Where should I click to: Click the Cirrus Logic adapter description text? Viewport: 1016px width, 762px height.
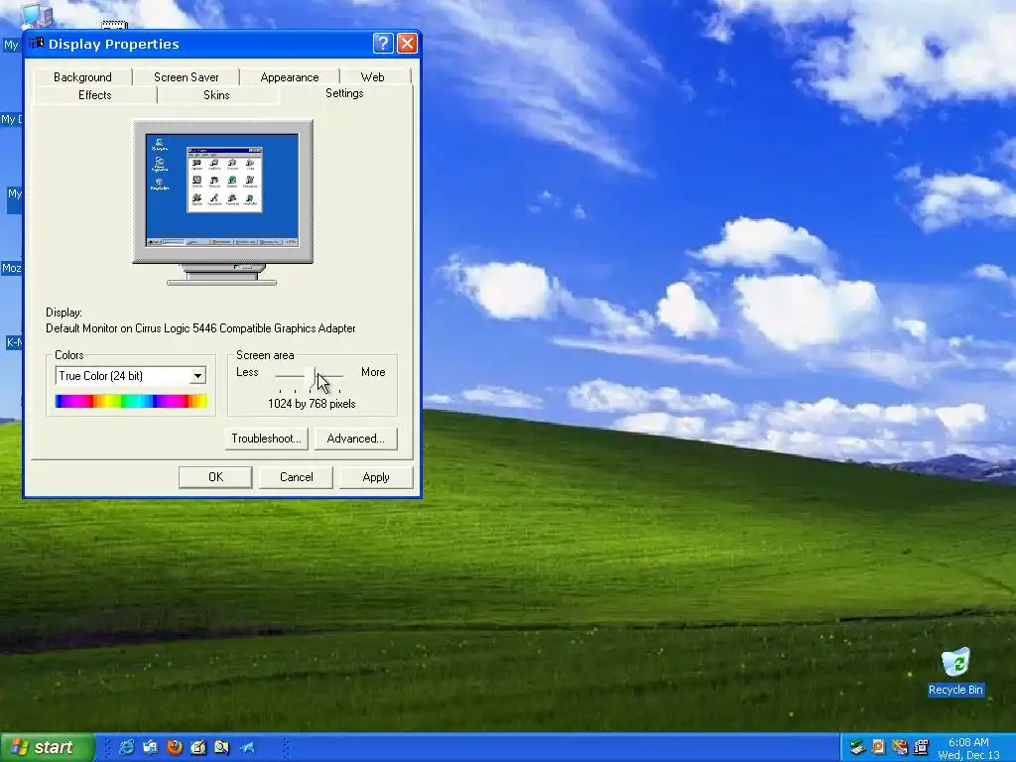point(200,328)
